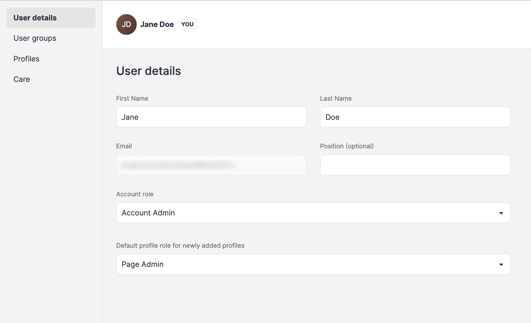The image size is (531, 323).
Task: Switch to the Care section
Action: (x=22, y=79)
